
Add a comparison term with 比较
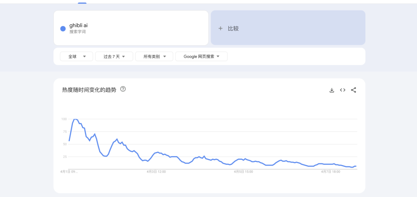tap(288, 28)
